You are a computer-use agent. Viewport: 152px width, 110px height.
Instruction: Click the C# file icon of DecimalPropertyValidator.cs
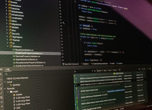14,56
